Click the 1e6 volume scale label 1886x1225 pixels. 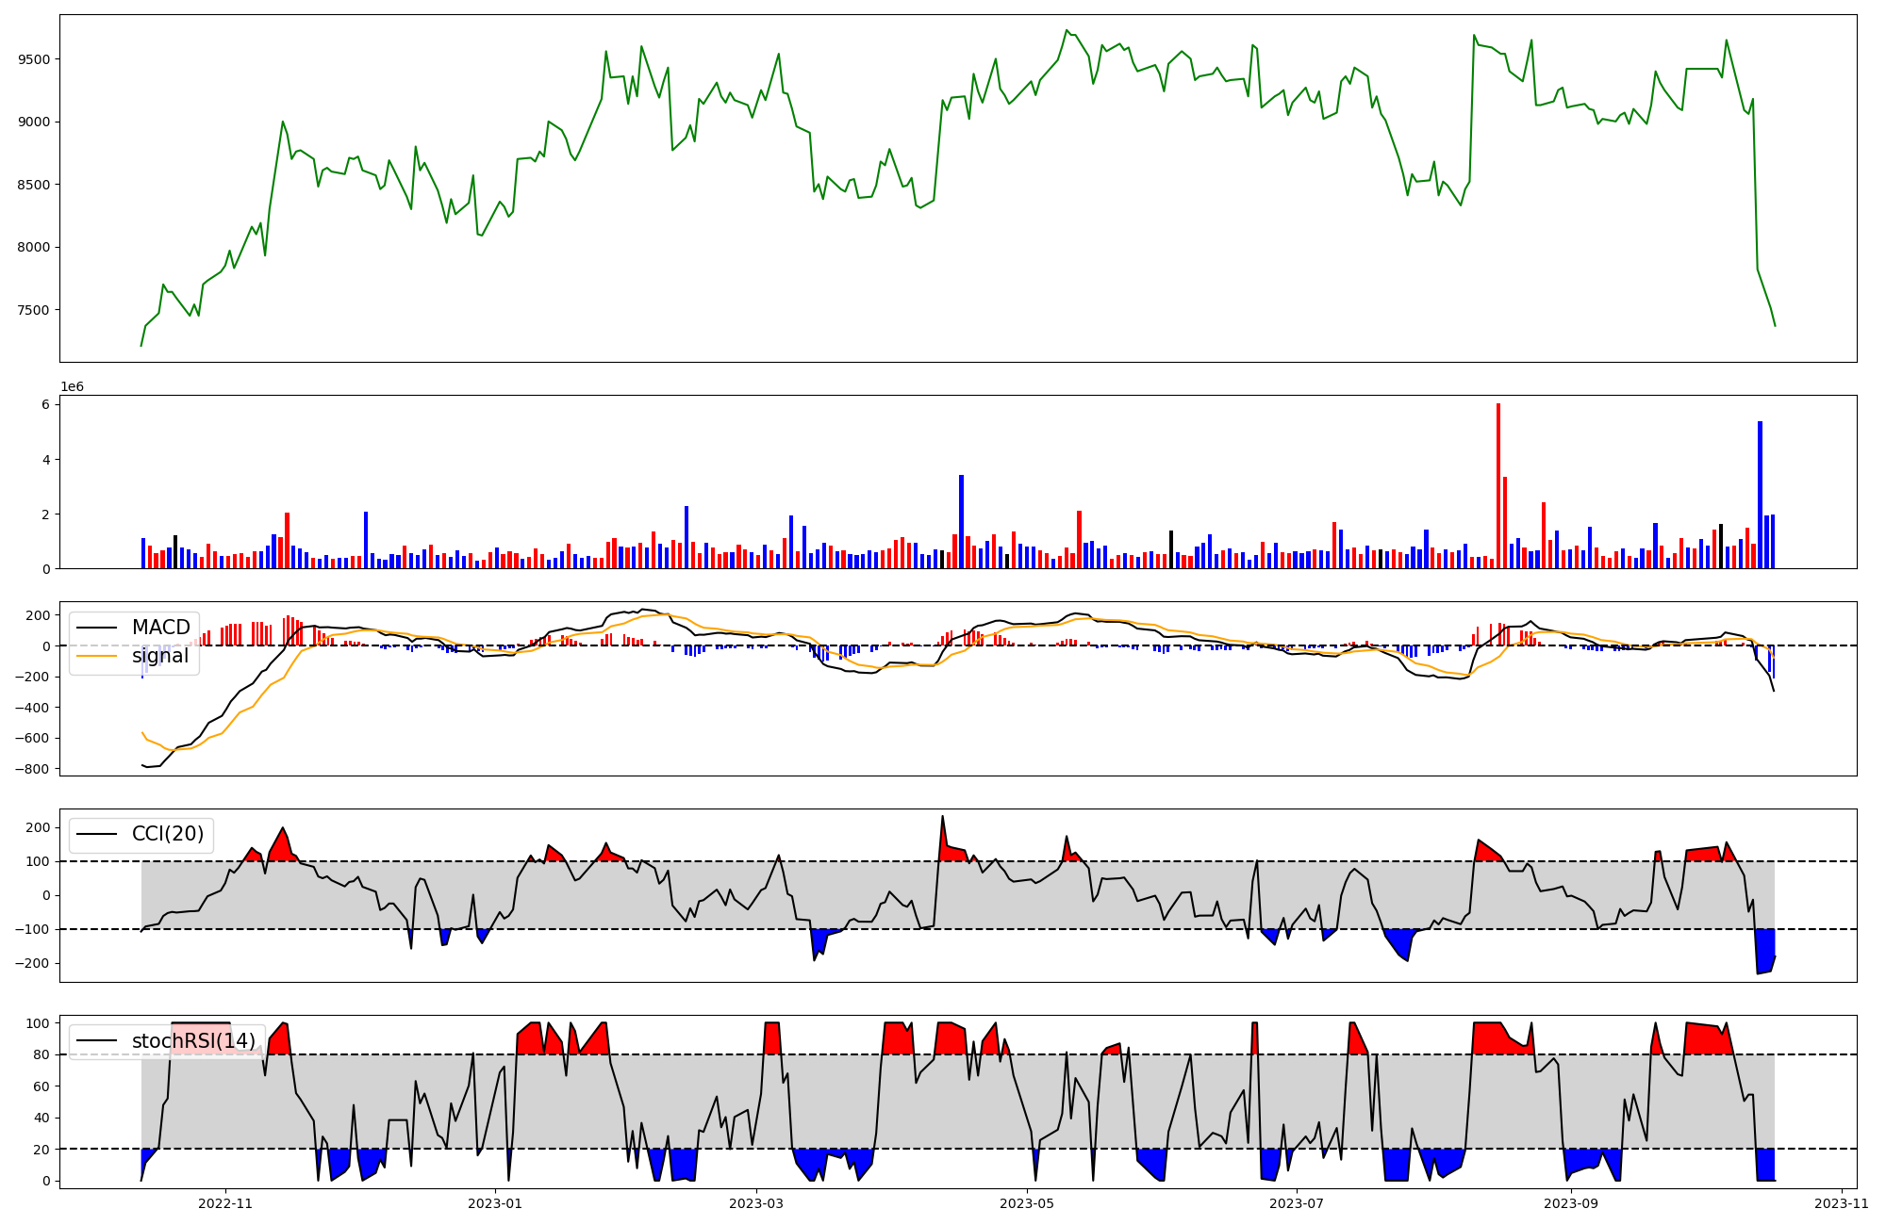[72, 387]
